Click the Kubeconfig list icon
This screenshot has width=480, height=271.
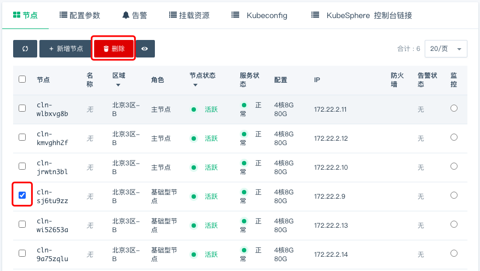coord(236,15)
